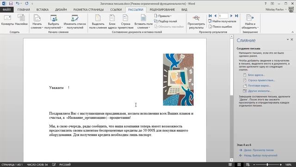
Task: Click Поиск ошибок in ribbon
Action: tap(220, 27)
